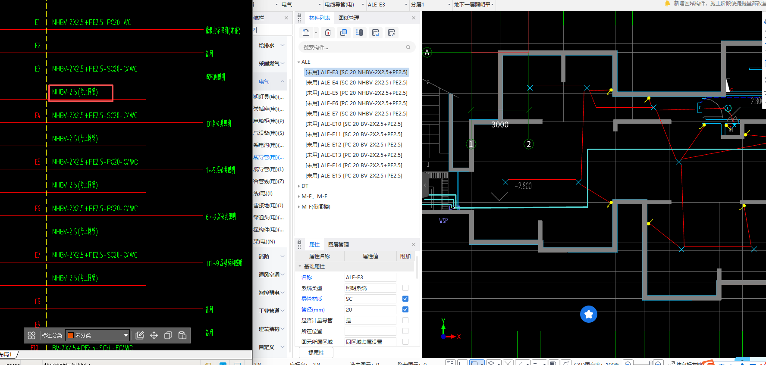Uncheck the 导管材质 additional checkbox
The height and width of the screenshot is (365, 766).
click(405, 299)
